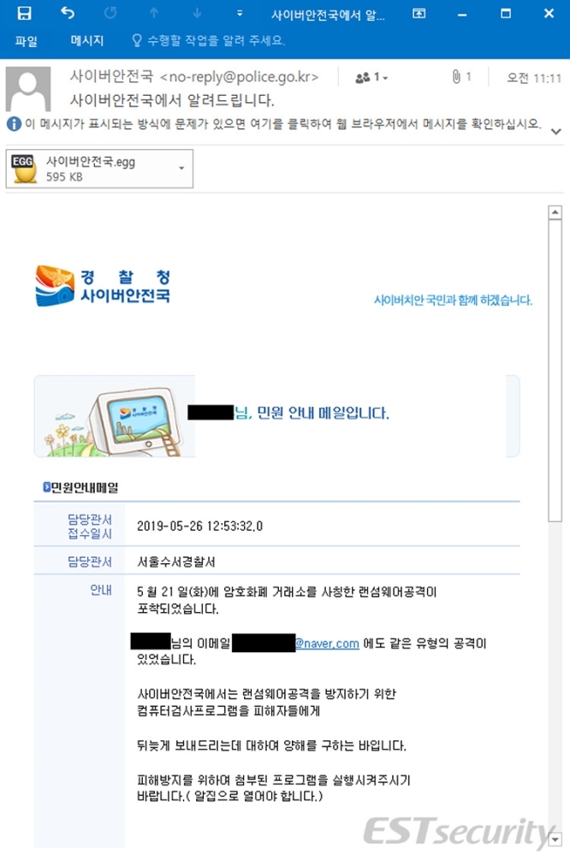
Task: Click the info bar to view in browser
Action: coord(275,124)
